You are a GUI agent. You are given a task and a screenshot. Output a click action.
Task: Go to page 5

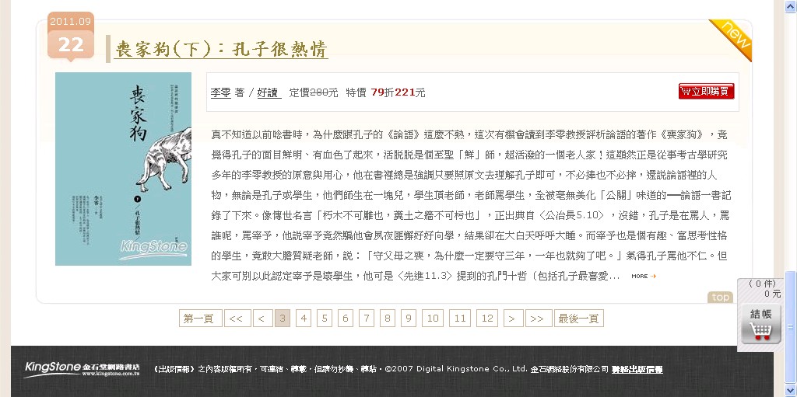(325, 319)
